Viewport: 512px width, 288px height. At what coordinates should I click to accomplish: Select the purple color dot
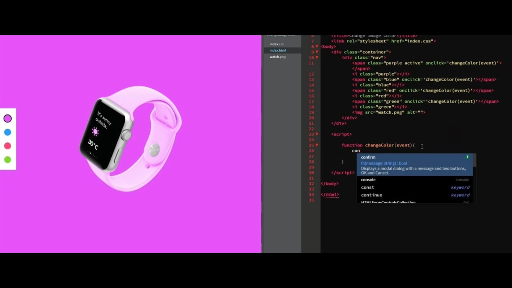(x=8, y=118)
